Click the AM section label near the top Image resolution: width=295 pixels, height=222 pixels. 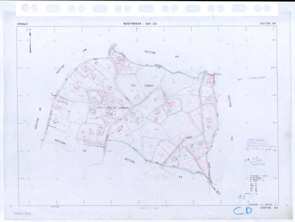tap(85, 50)
